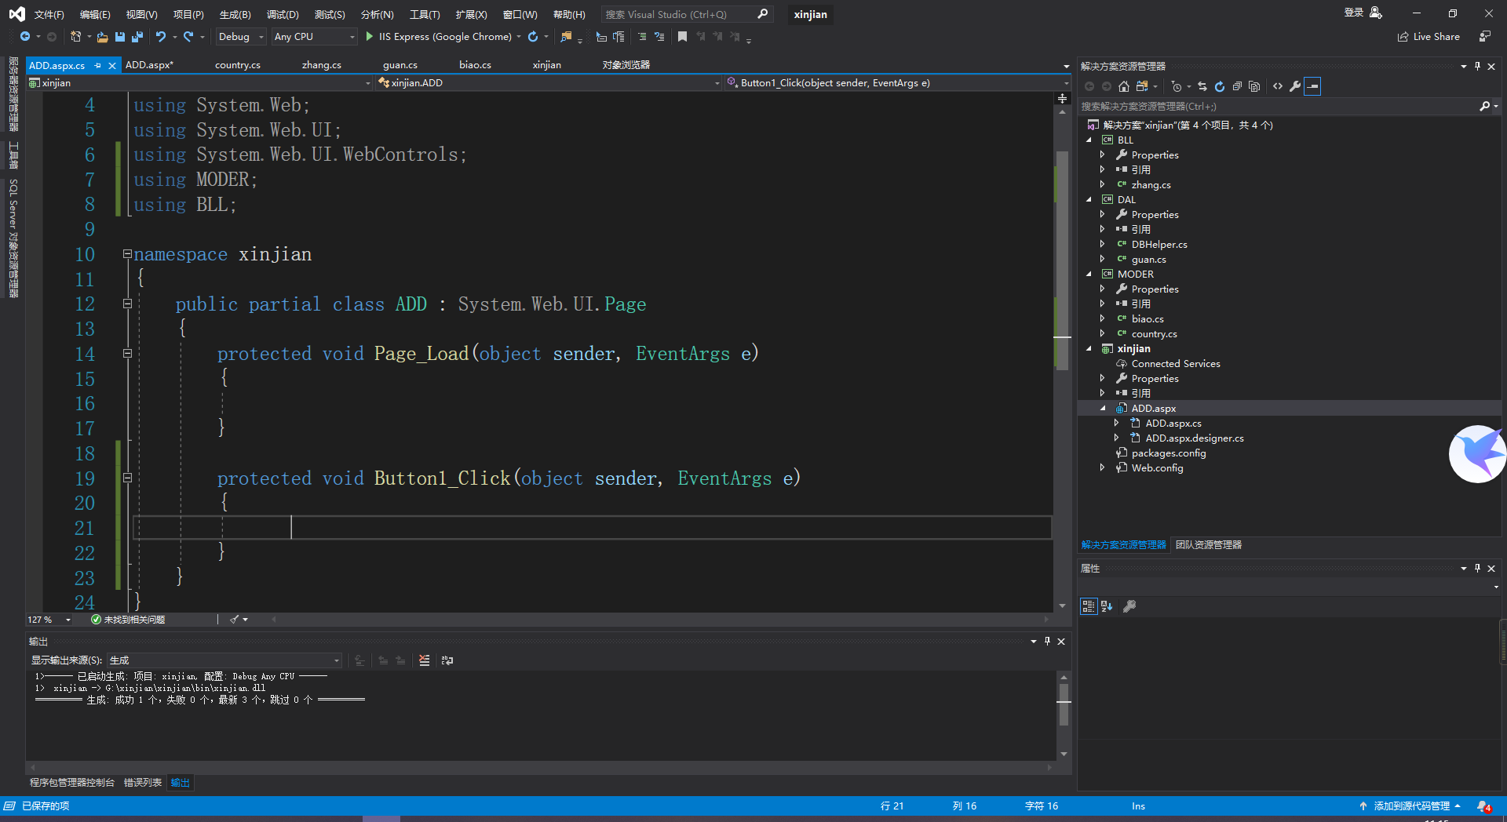Open the Debug configuration dropdown
Image resolution: width=1507 pixels, height=822 pixels.
tap(241, 37)
